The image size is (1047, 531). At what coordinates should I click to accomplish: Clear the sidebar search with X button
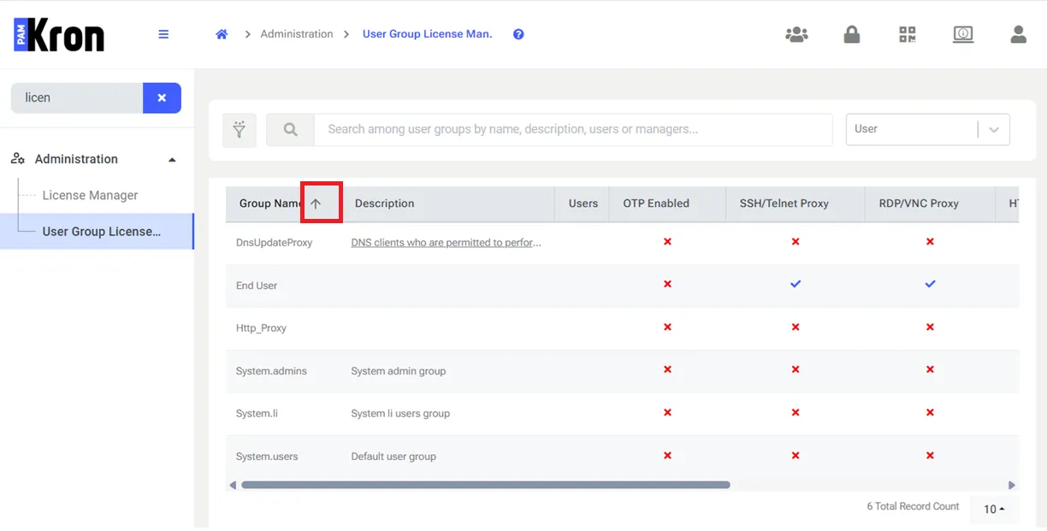click(162, 97)
